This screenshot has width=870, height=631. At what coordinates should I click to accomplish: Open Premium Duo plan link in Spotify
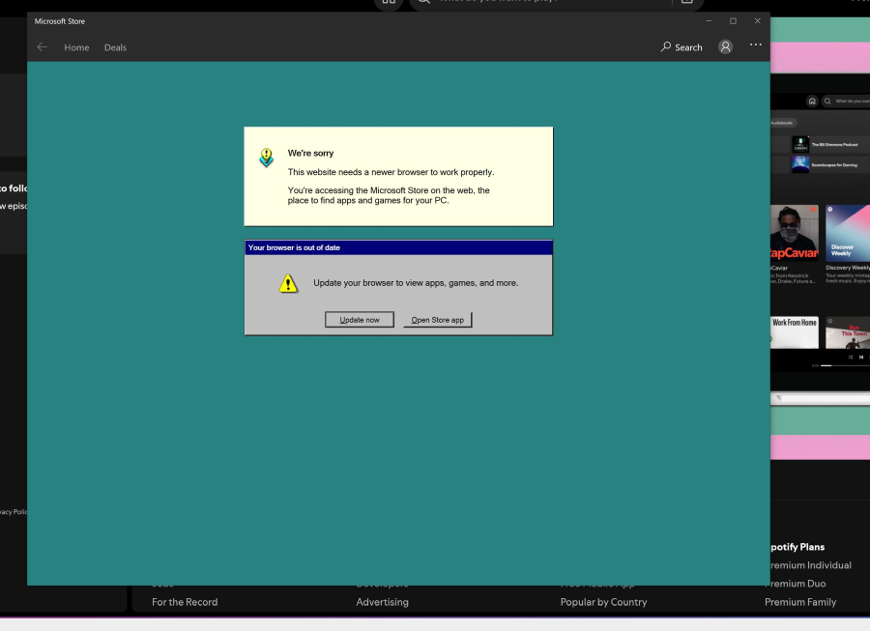pyautogui.click(x=797, y=584)
